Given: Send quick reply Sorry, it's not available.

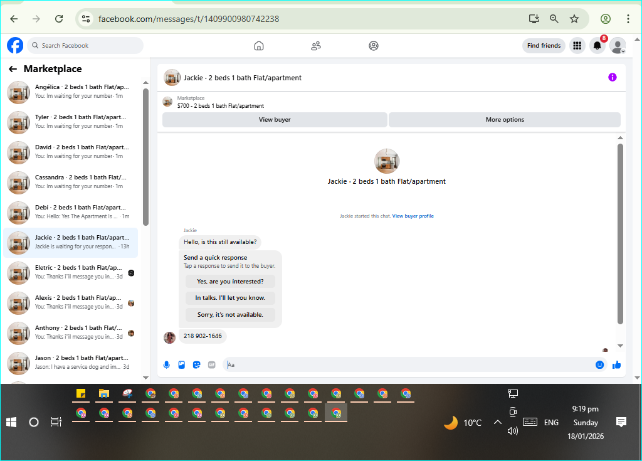Looking at the screenshot, I should [230, 315].
